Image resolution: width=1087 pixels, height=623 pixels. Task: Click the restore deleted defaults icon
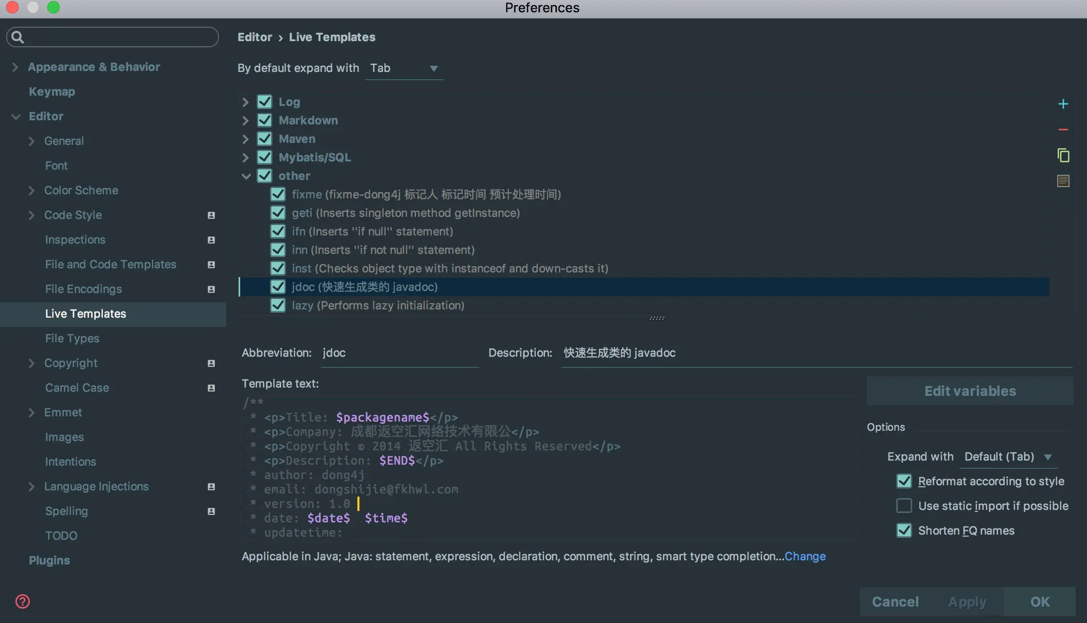coord(1063,181)
